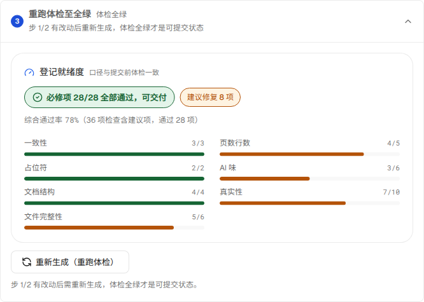
Task: Click the bottom note 步 1/2 有改动后需重新生成
Action: click(104, 285)
